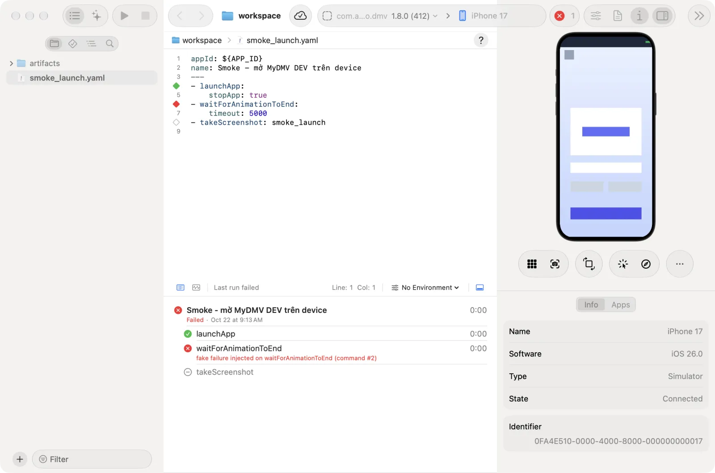Select smoke_launch.yaml in the sidebar
Image resolution: width=715 pixels, height=473 pixels.
[x=82, y=78]
